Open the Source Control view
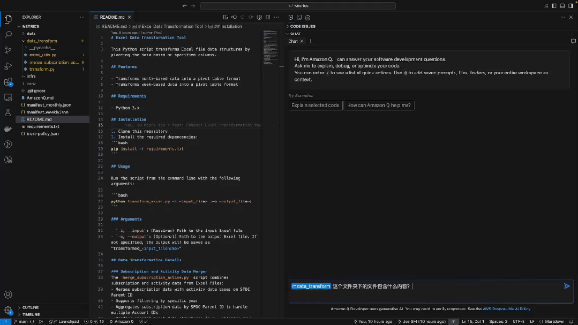This screenshot has width=578, height=325. 8,49
